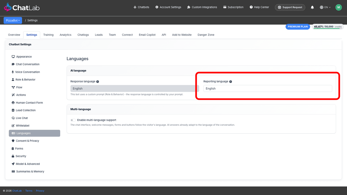
Task: Click the disabled Response language field
Action: 135,89
